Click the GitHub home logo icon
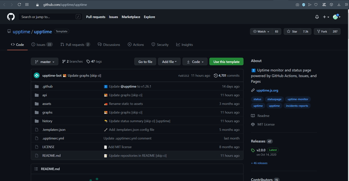Screen dimensions: 349x181 pos(10,17)
